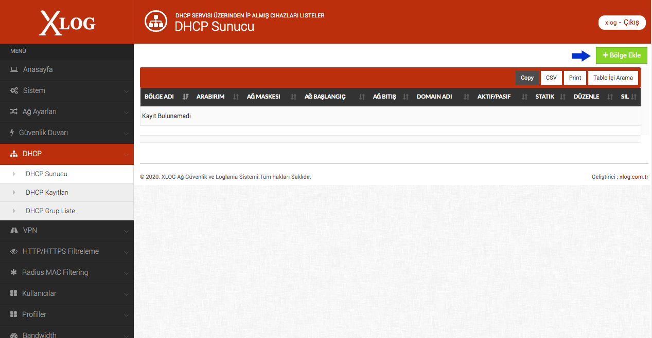Click the grid icon beside Profiller
The width and height of the screenshot is (652, 338).
(14, 314)
